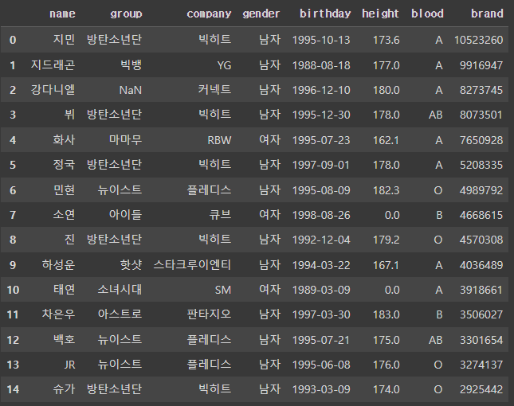Click the 'gender' column header
The width and height of the screenshot is (514, 406).
click(261, 14)
